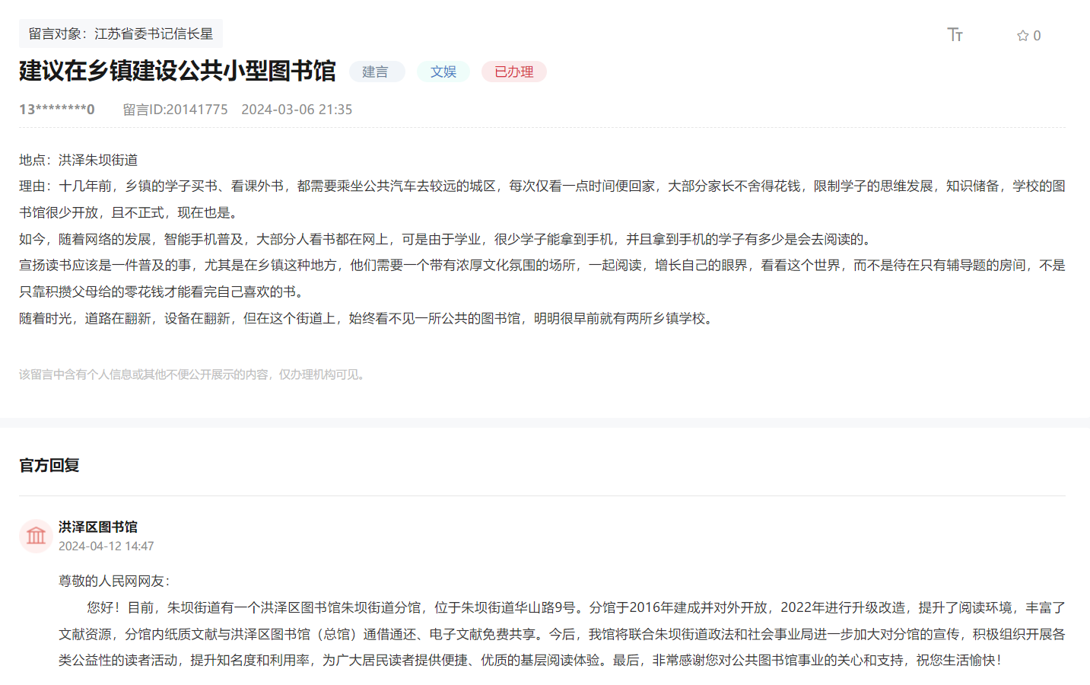Switch to the 文娱 category view
The width and height of the screenshot is (1090, 685).
(x=443, y=71)
